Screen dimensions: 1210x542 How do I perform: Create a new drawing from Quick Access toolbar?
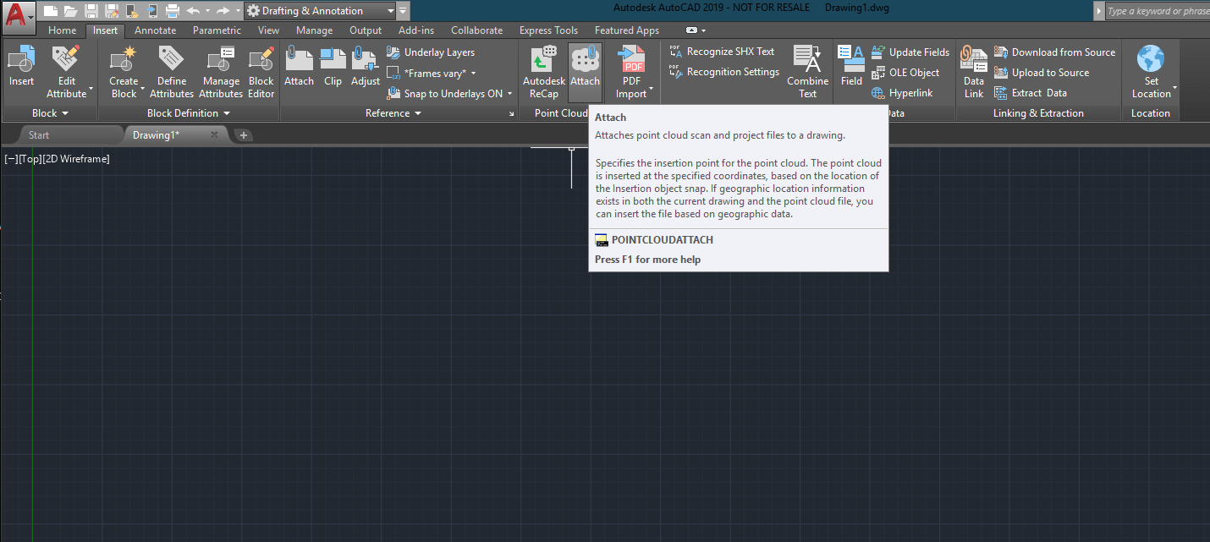(51, 11)
